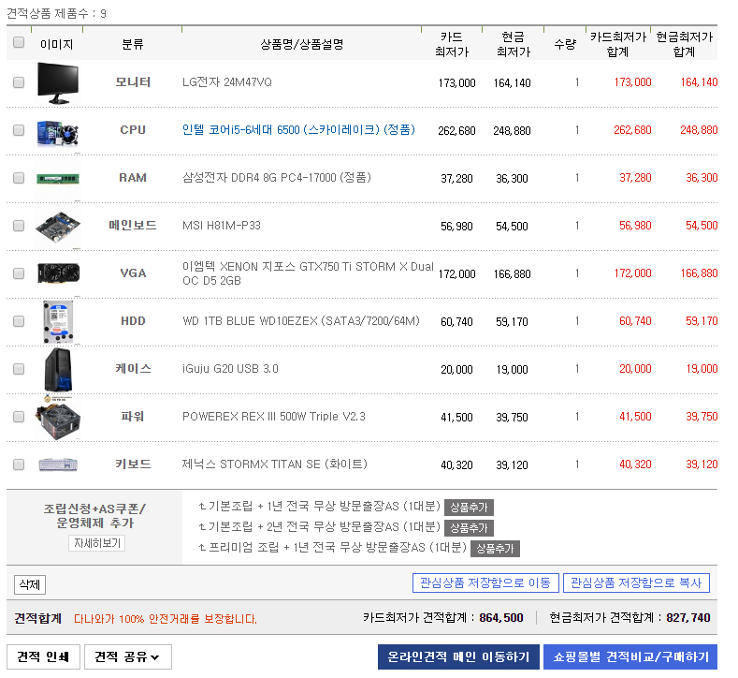Open the Intel CPU product thumbnail
The height and width of the screenshot is (678, 738).
pyautogui.click(x=58, y=131)
